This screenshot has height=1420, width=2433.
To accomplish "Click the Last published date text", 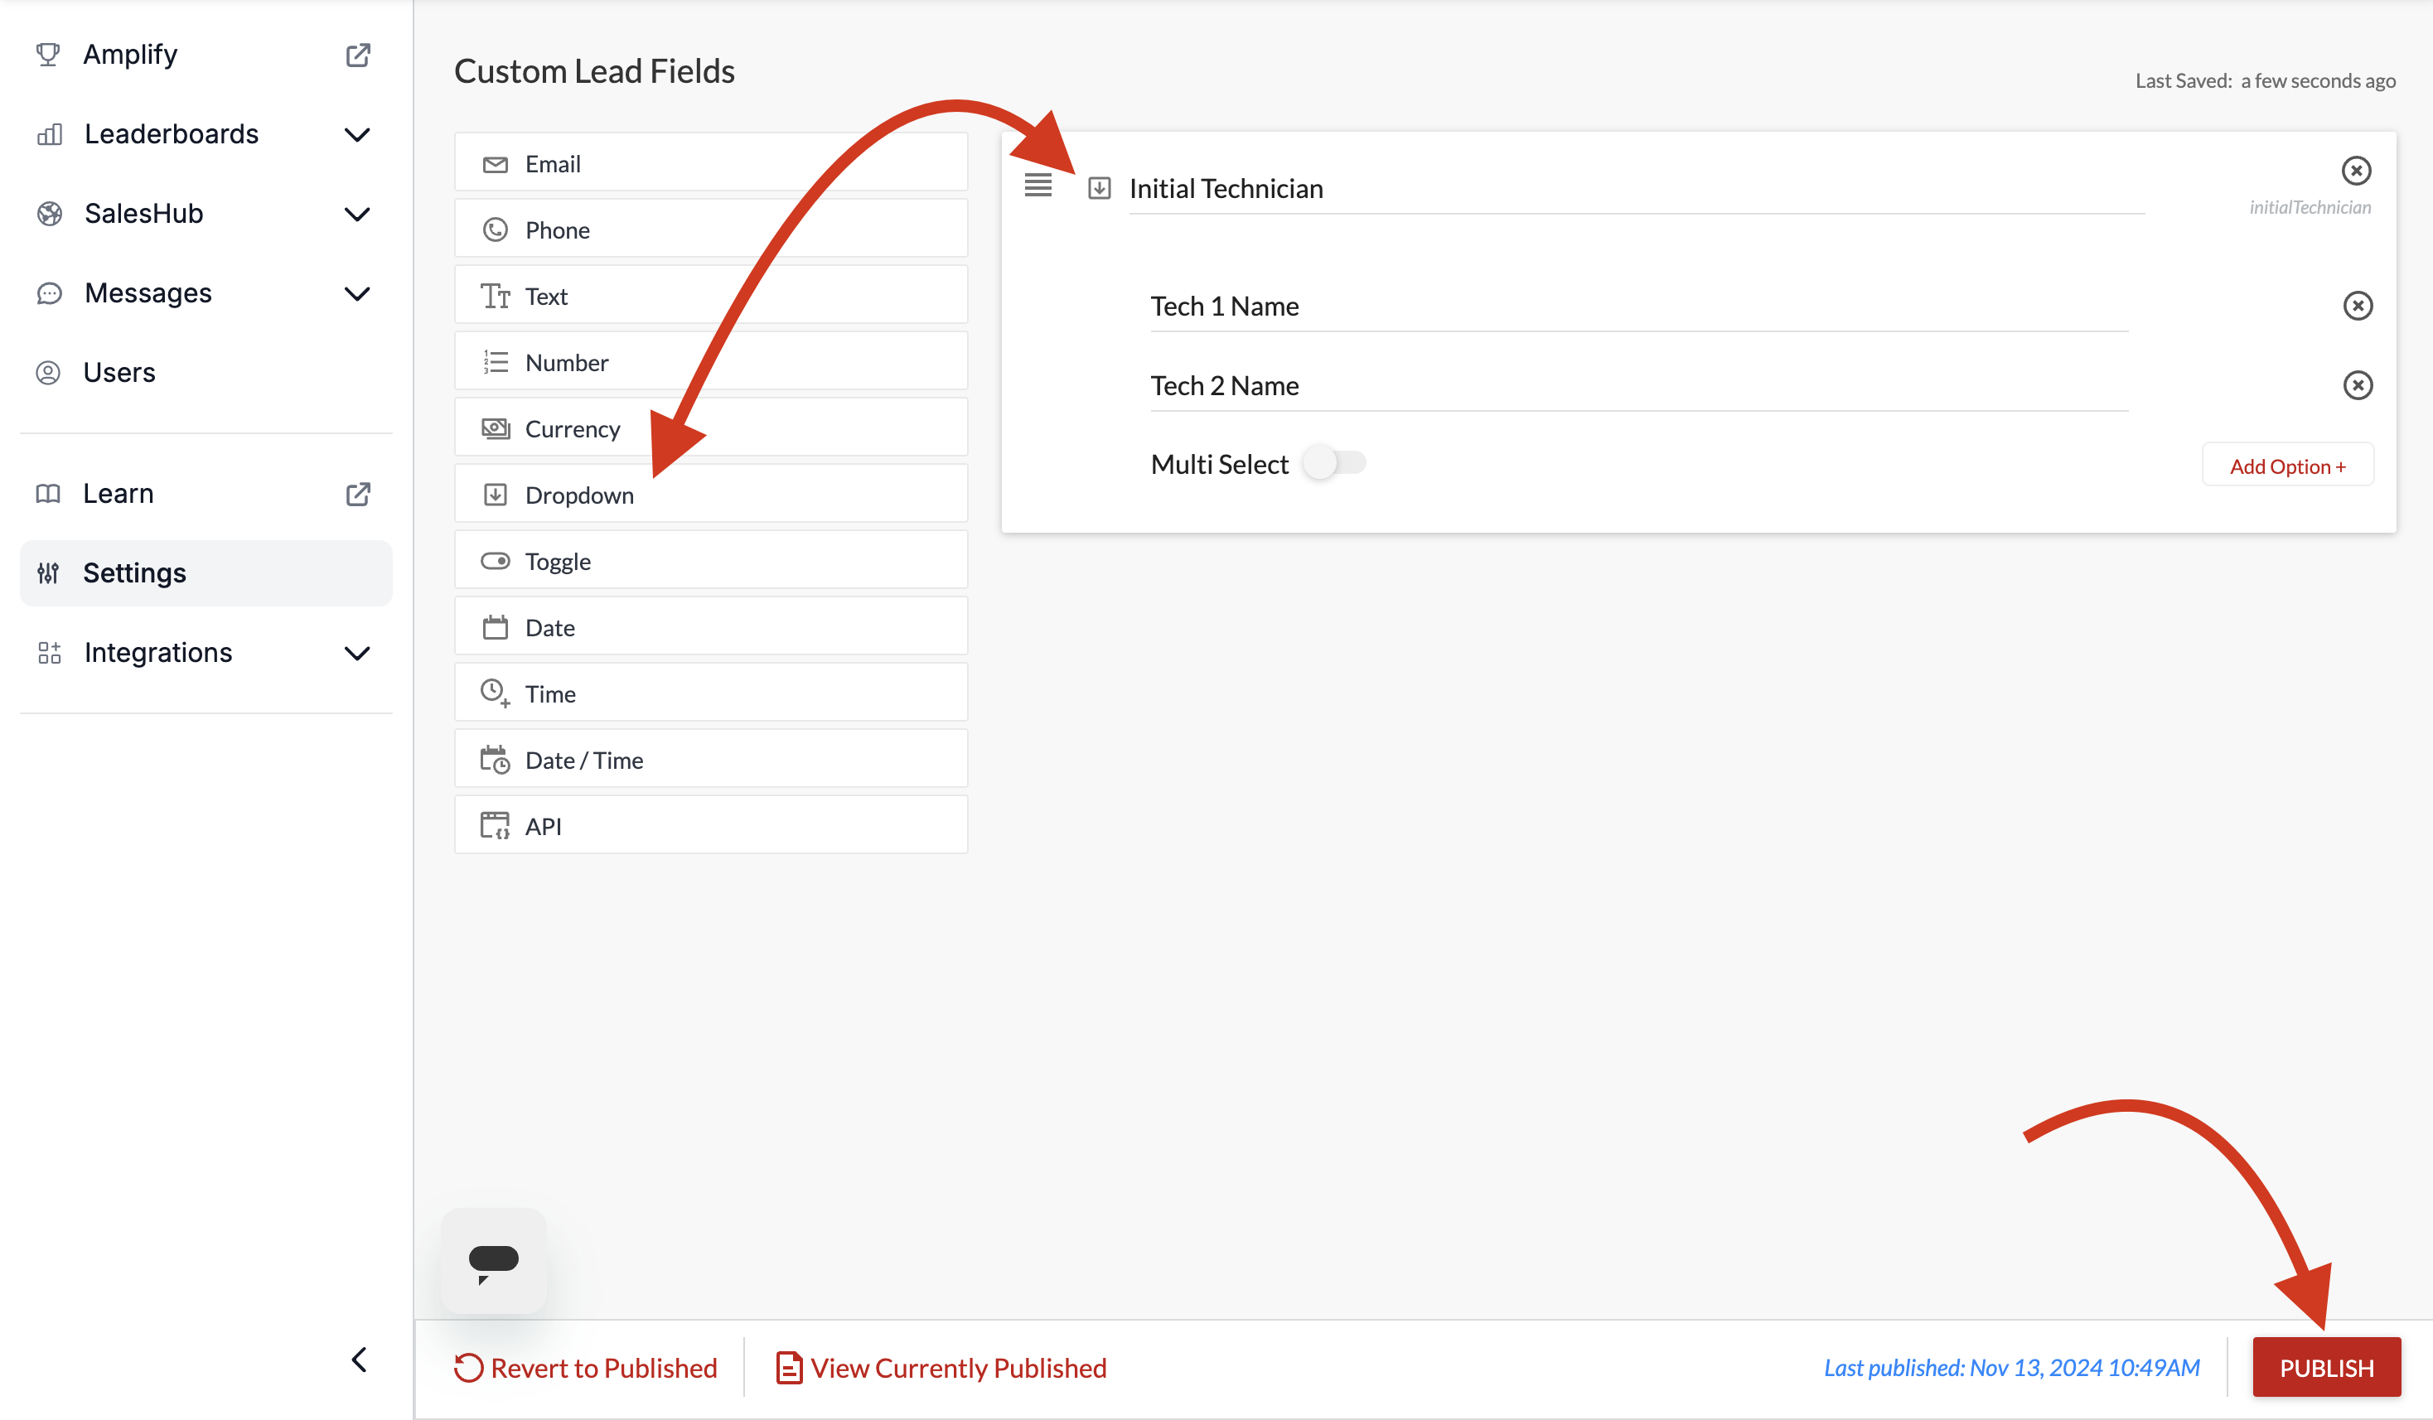I will click(x=2012, y=1368).
